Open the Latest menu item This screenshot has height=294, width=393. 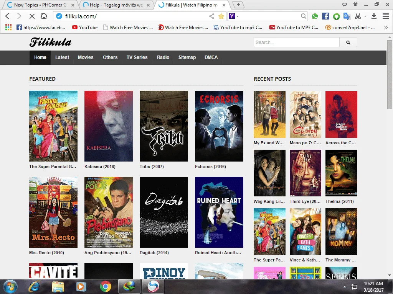tap(62, 57)
